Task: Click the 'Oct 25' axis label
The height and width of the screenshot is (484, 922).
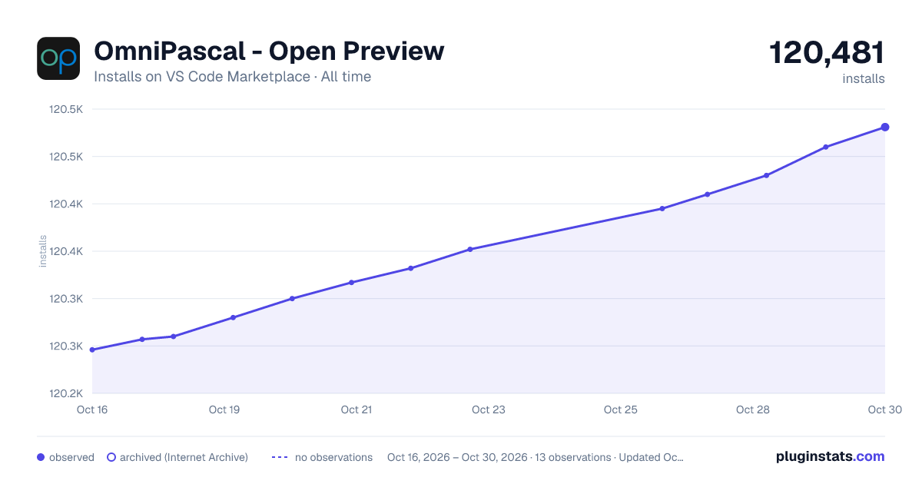Action: pyautogui.click(x=621, y=409)
